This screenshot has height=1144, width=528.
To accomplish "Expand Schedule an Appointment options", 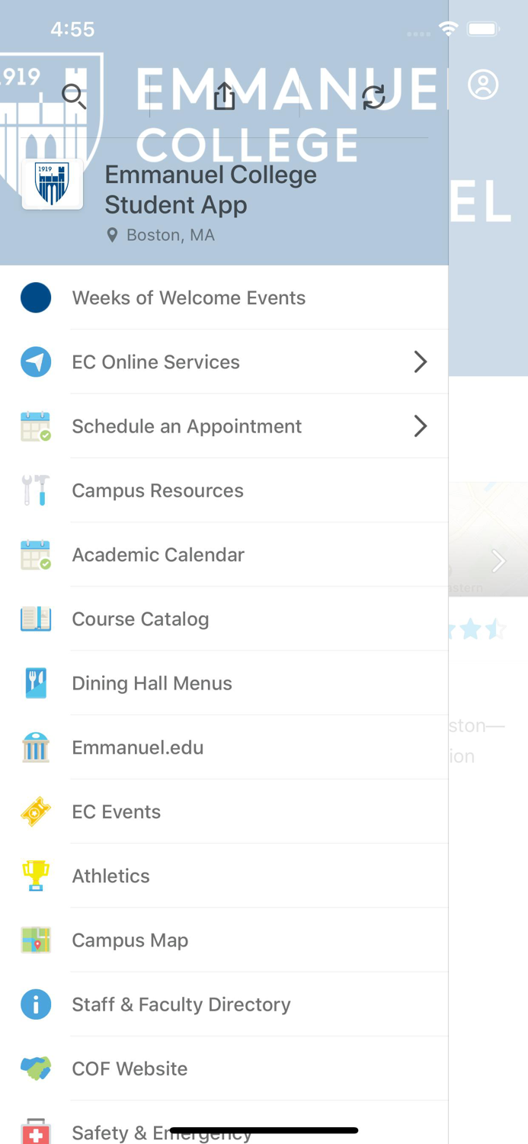I will pyautogui.click(x=420, y=426).
